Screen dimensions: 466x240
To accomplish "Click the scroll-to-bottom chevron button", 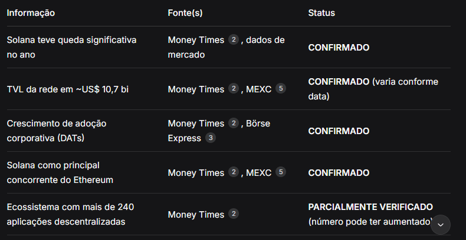I will (440, 225).
